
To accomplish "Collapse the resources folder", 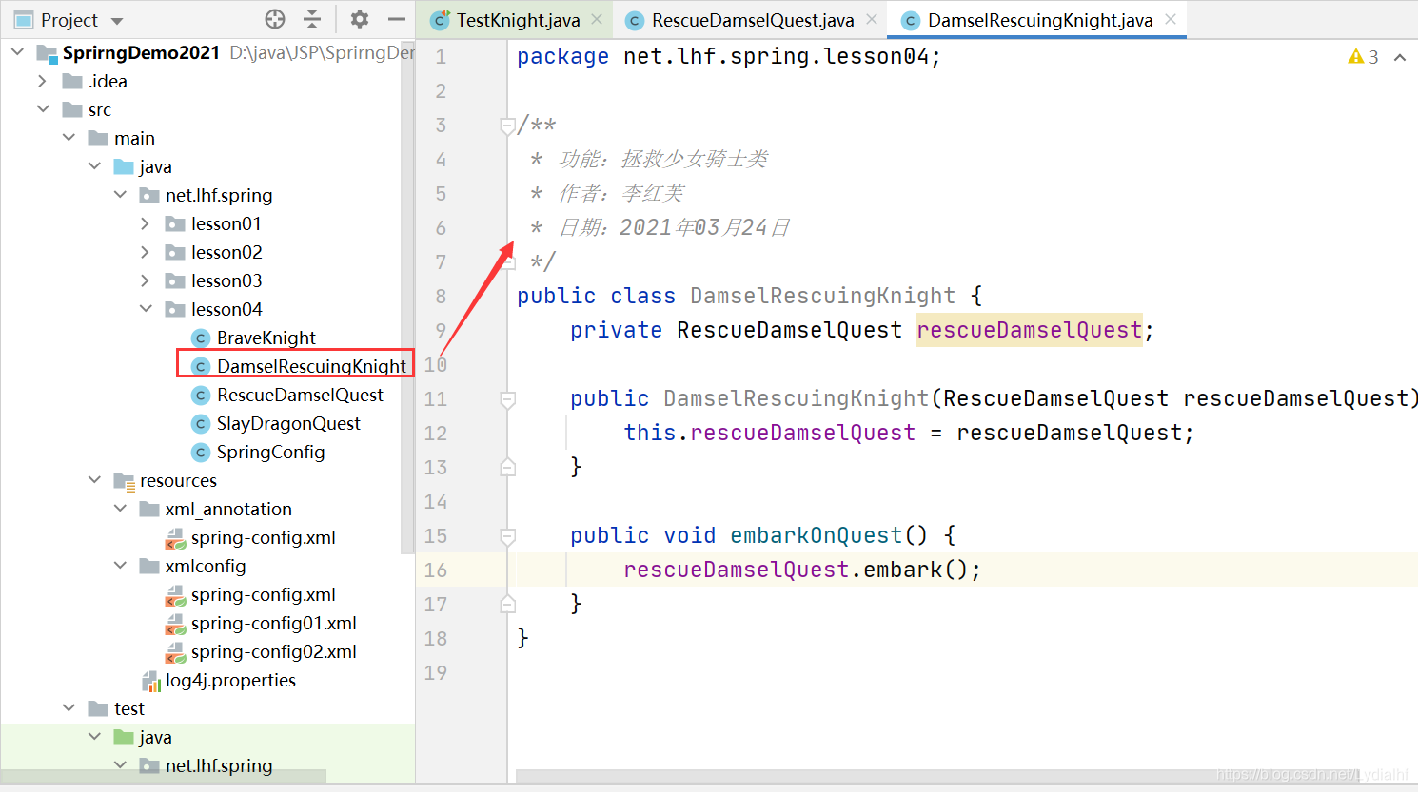I will pos(94,480).
